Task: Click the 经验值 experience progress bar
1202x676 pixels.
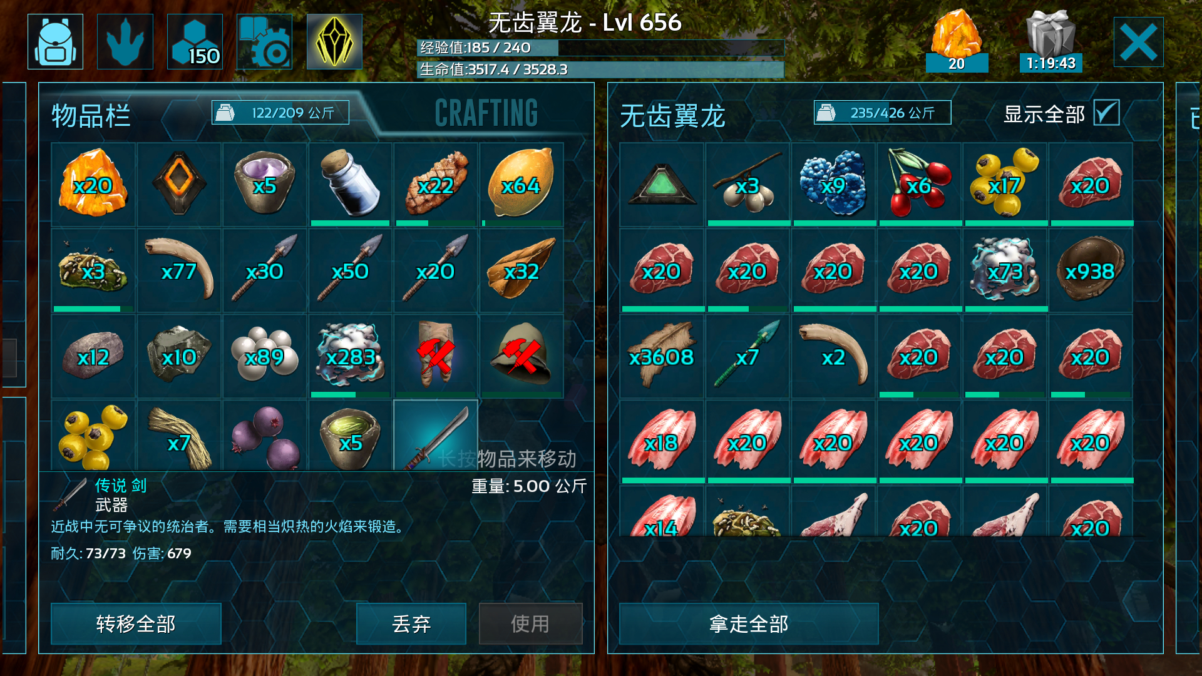Action: coord(600,48)
